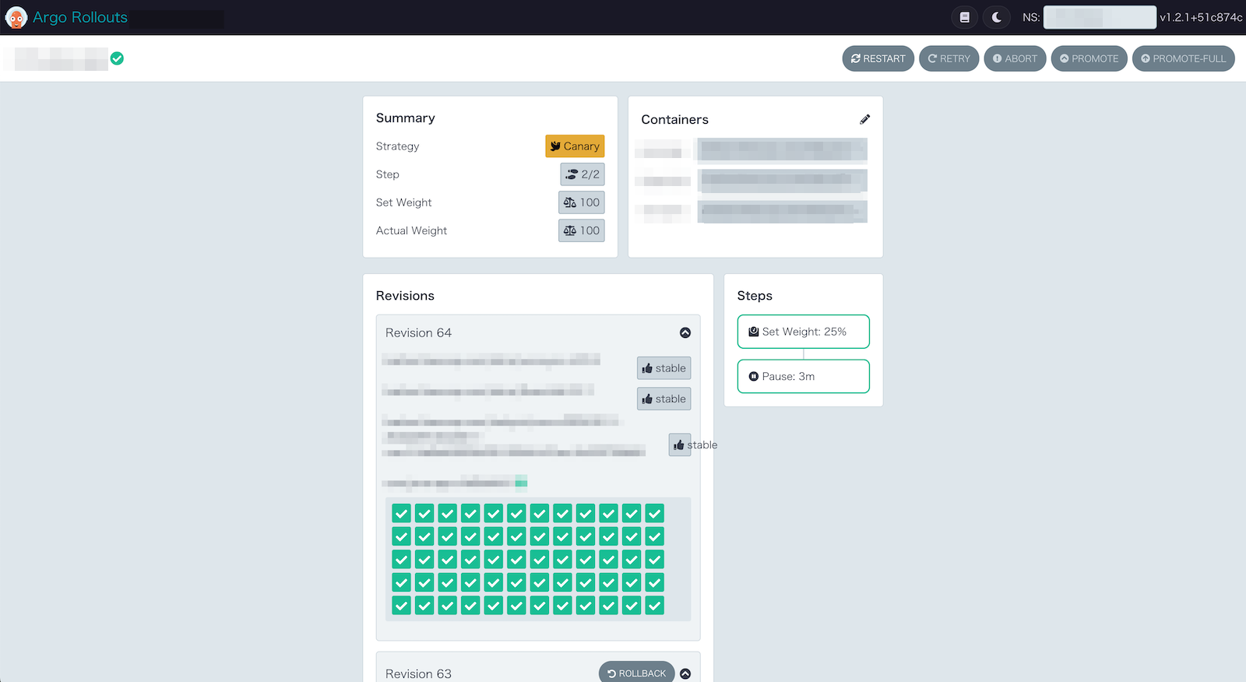This screenshot has width=1246, height=682.
Task: Click the Revision 63 title text
Action: 418,673
